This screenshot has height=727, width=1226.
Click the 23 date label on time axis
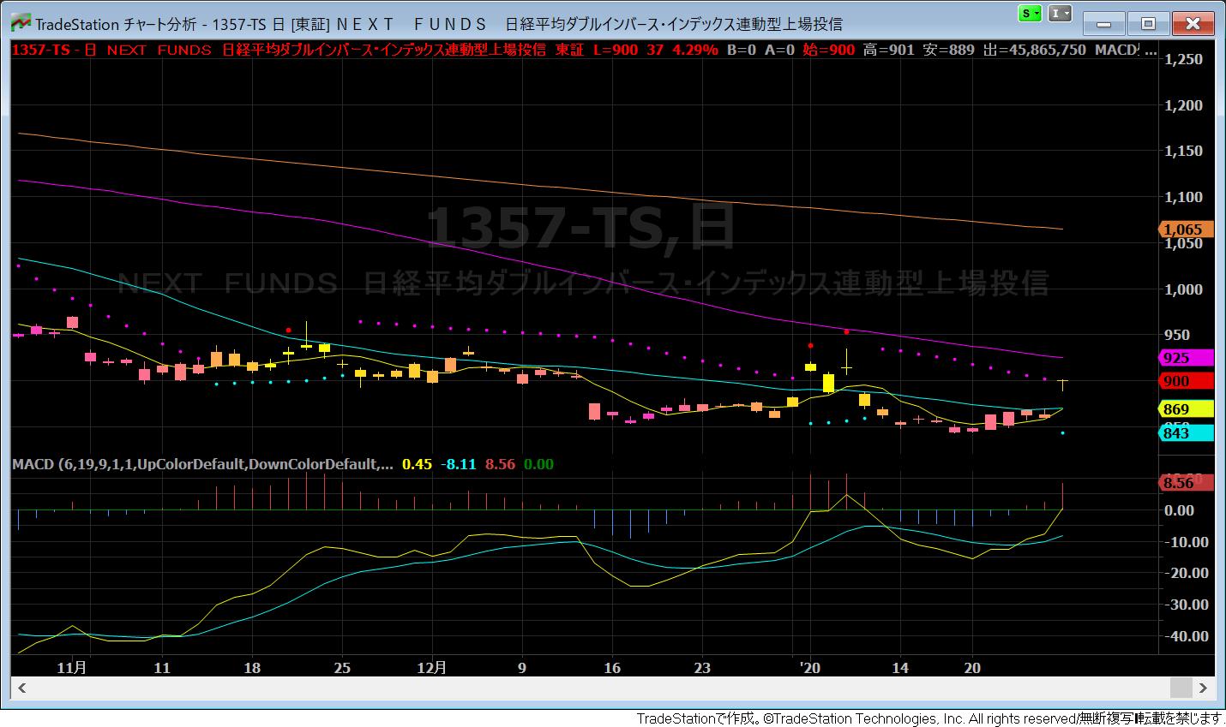[x=702, y=666]
